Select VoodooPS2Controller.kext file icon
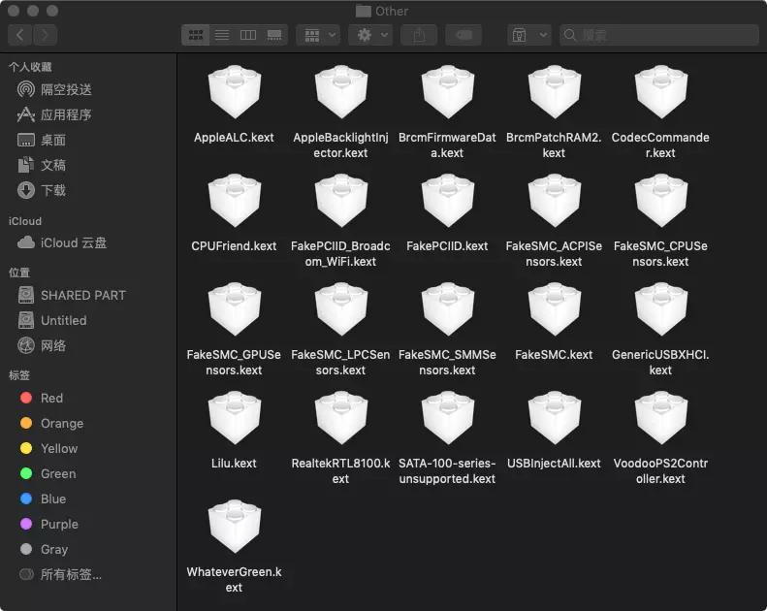The image size is (767, 611). (661, 417)
